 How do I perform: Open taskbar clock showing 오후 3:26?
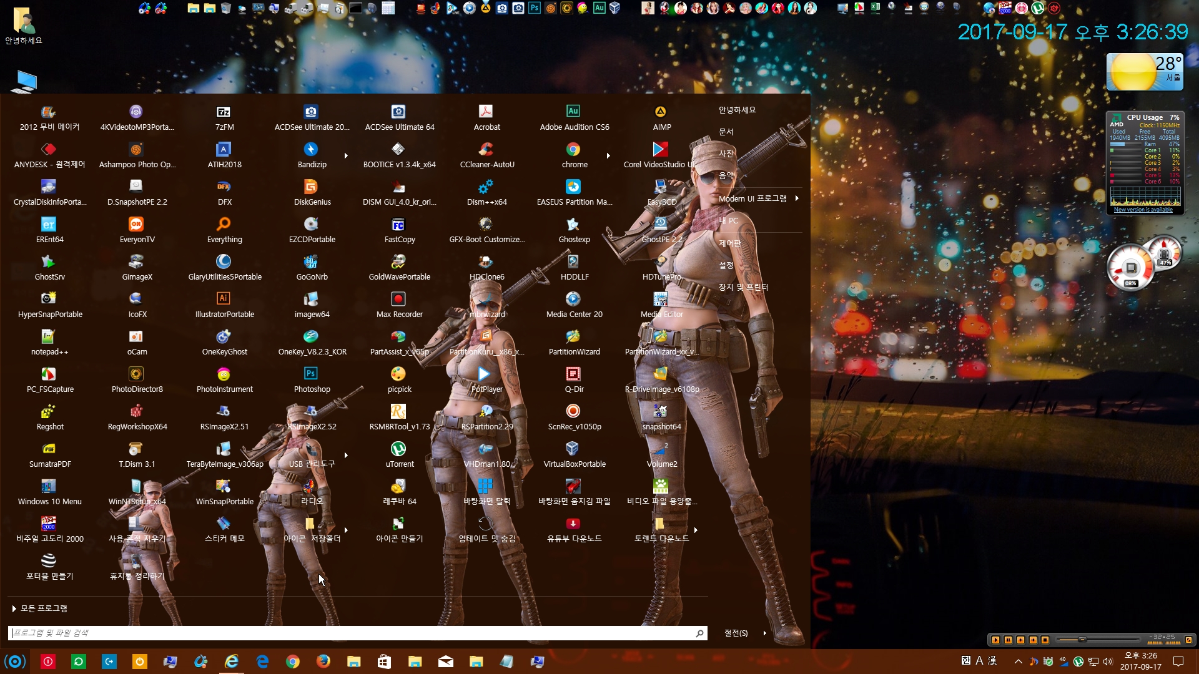click(1141, 662)
